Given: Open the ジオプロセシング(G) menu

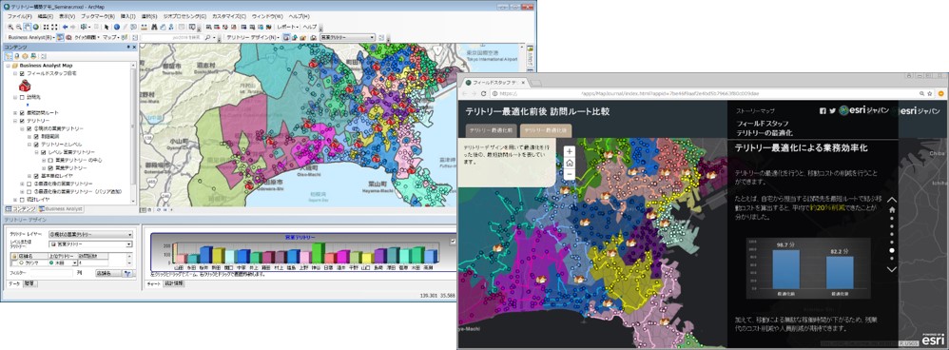Looking at the screenshot, I should pos(184,16).
